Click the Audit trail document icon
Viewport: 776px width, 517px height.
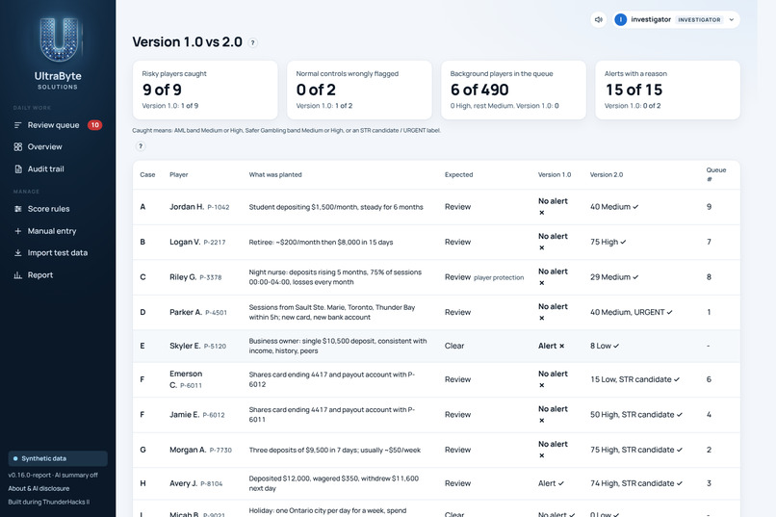pyautogui.click(x=18, y=169)
